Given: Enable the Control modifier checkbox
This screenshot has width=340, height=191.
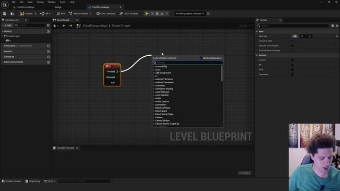Looking at the screenshot, I should coord(292,60).
